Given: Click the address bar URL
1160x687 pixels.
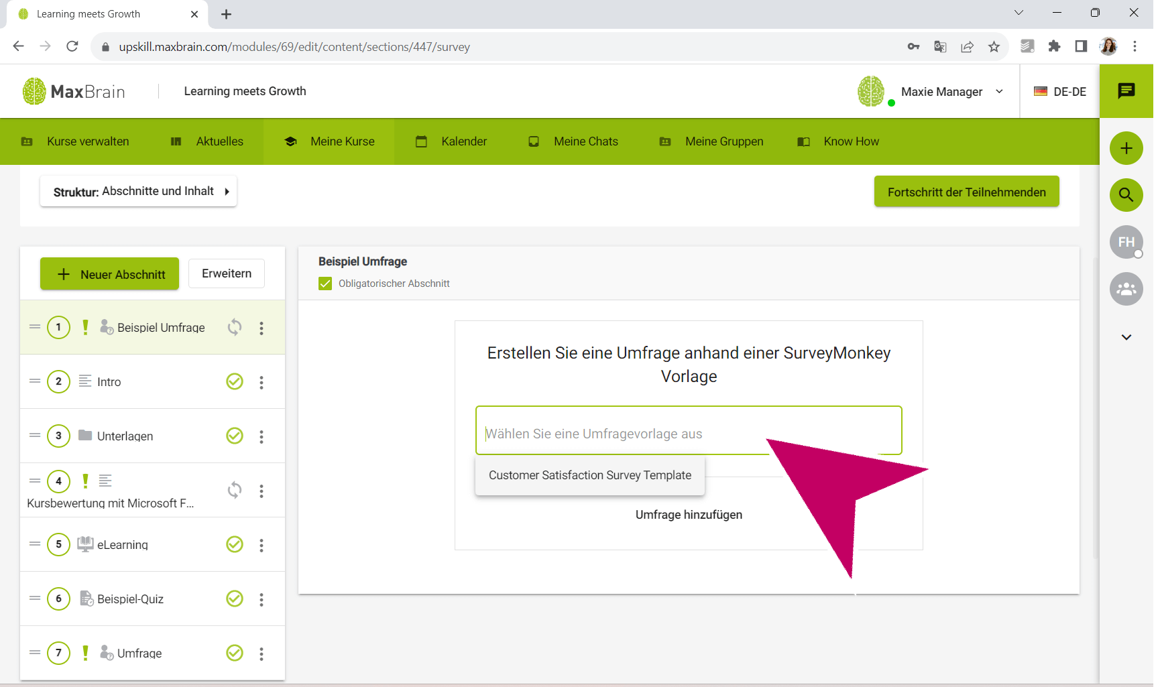Looking at the screenshot, I should (x=294, y=47).
